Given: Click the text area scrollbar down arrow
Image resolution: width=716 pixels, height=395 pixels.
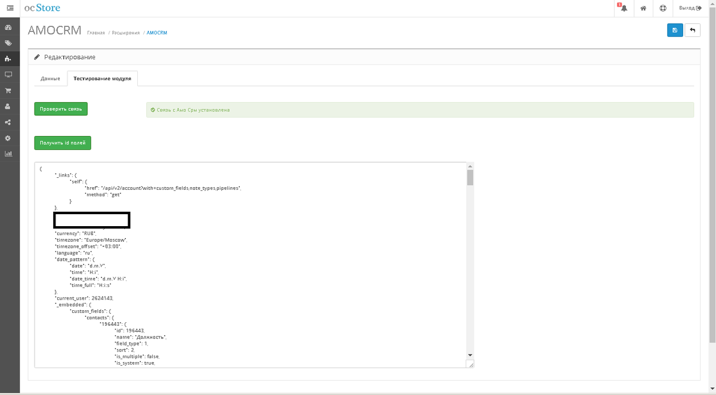Looking at the screenshot, I should point(470,354).
